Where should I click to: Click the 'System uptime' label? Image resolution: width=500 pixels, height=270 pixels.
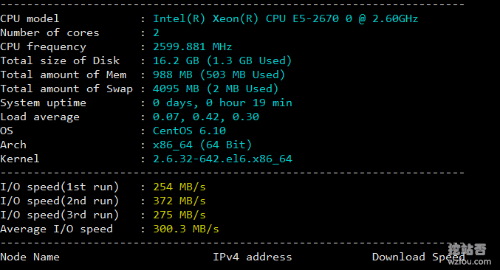click(x=43, y=103)
